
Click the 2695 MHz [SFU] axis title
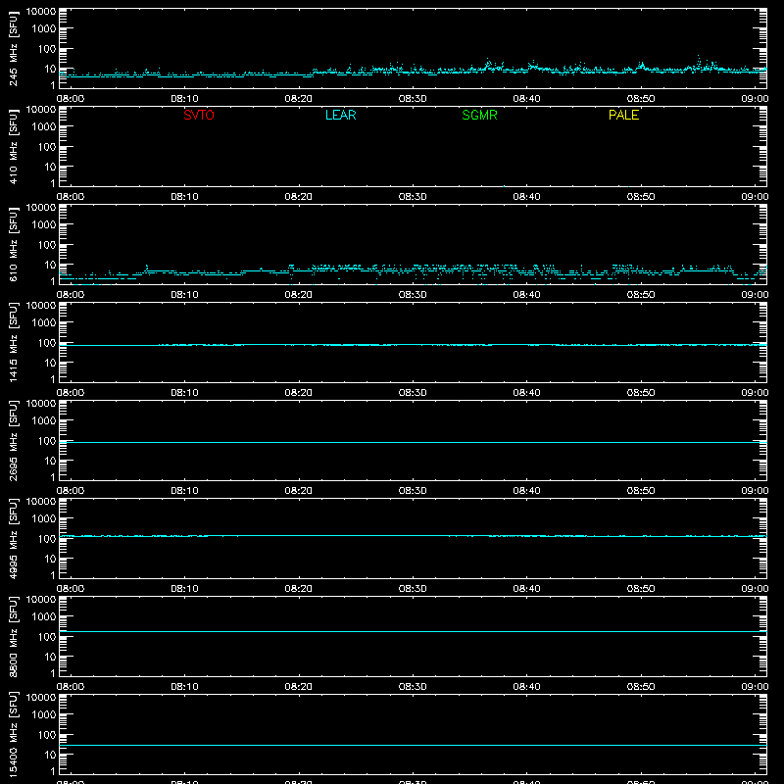point(14,440)
